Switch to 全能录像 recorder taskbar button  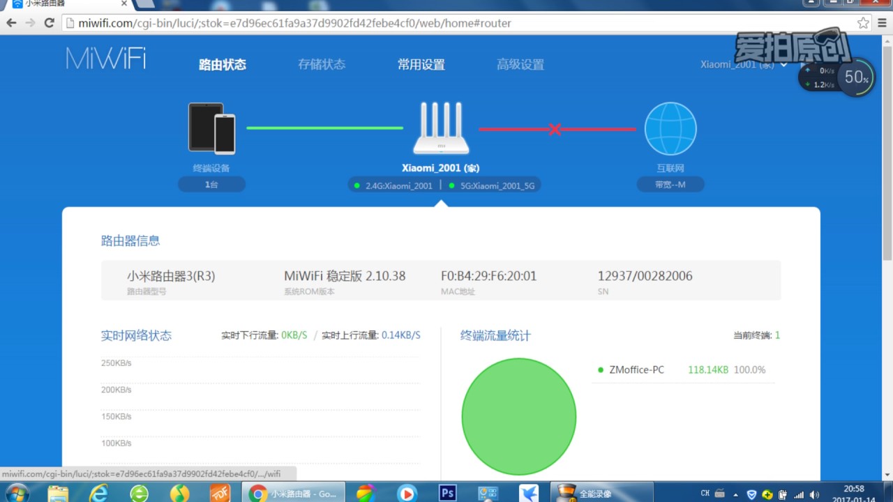[x=601, y=493]
